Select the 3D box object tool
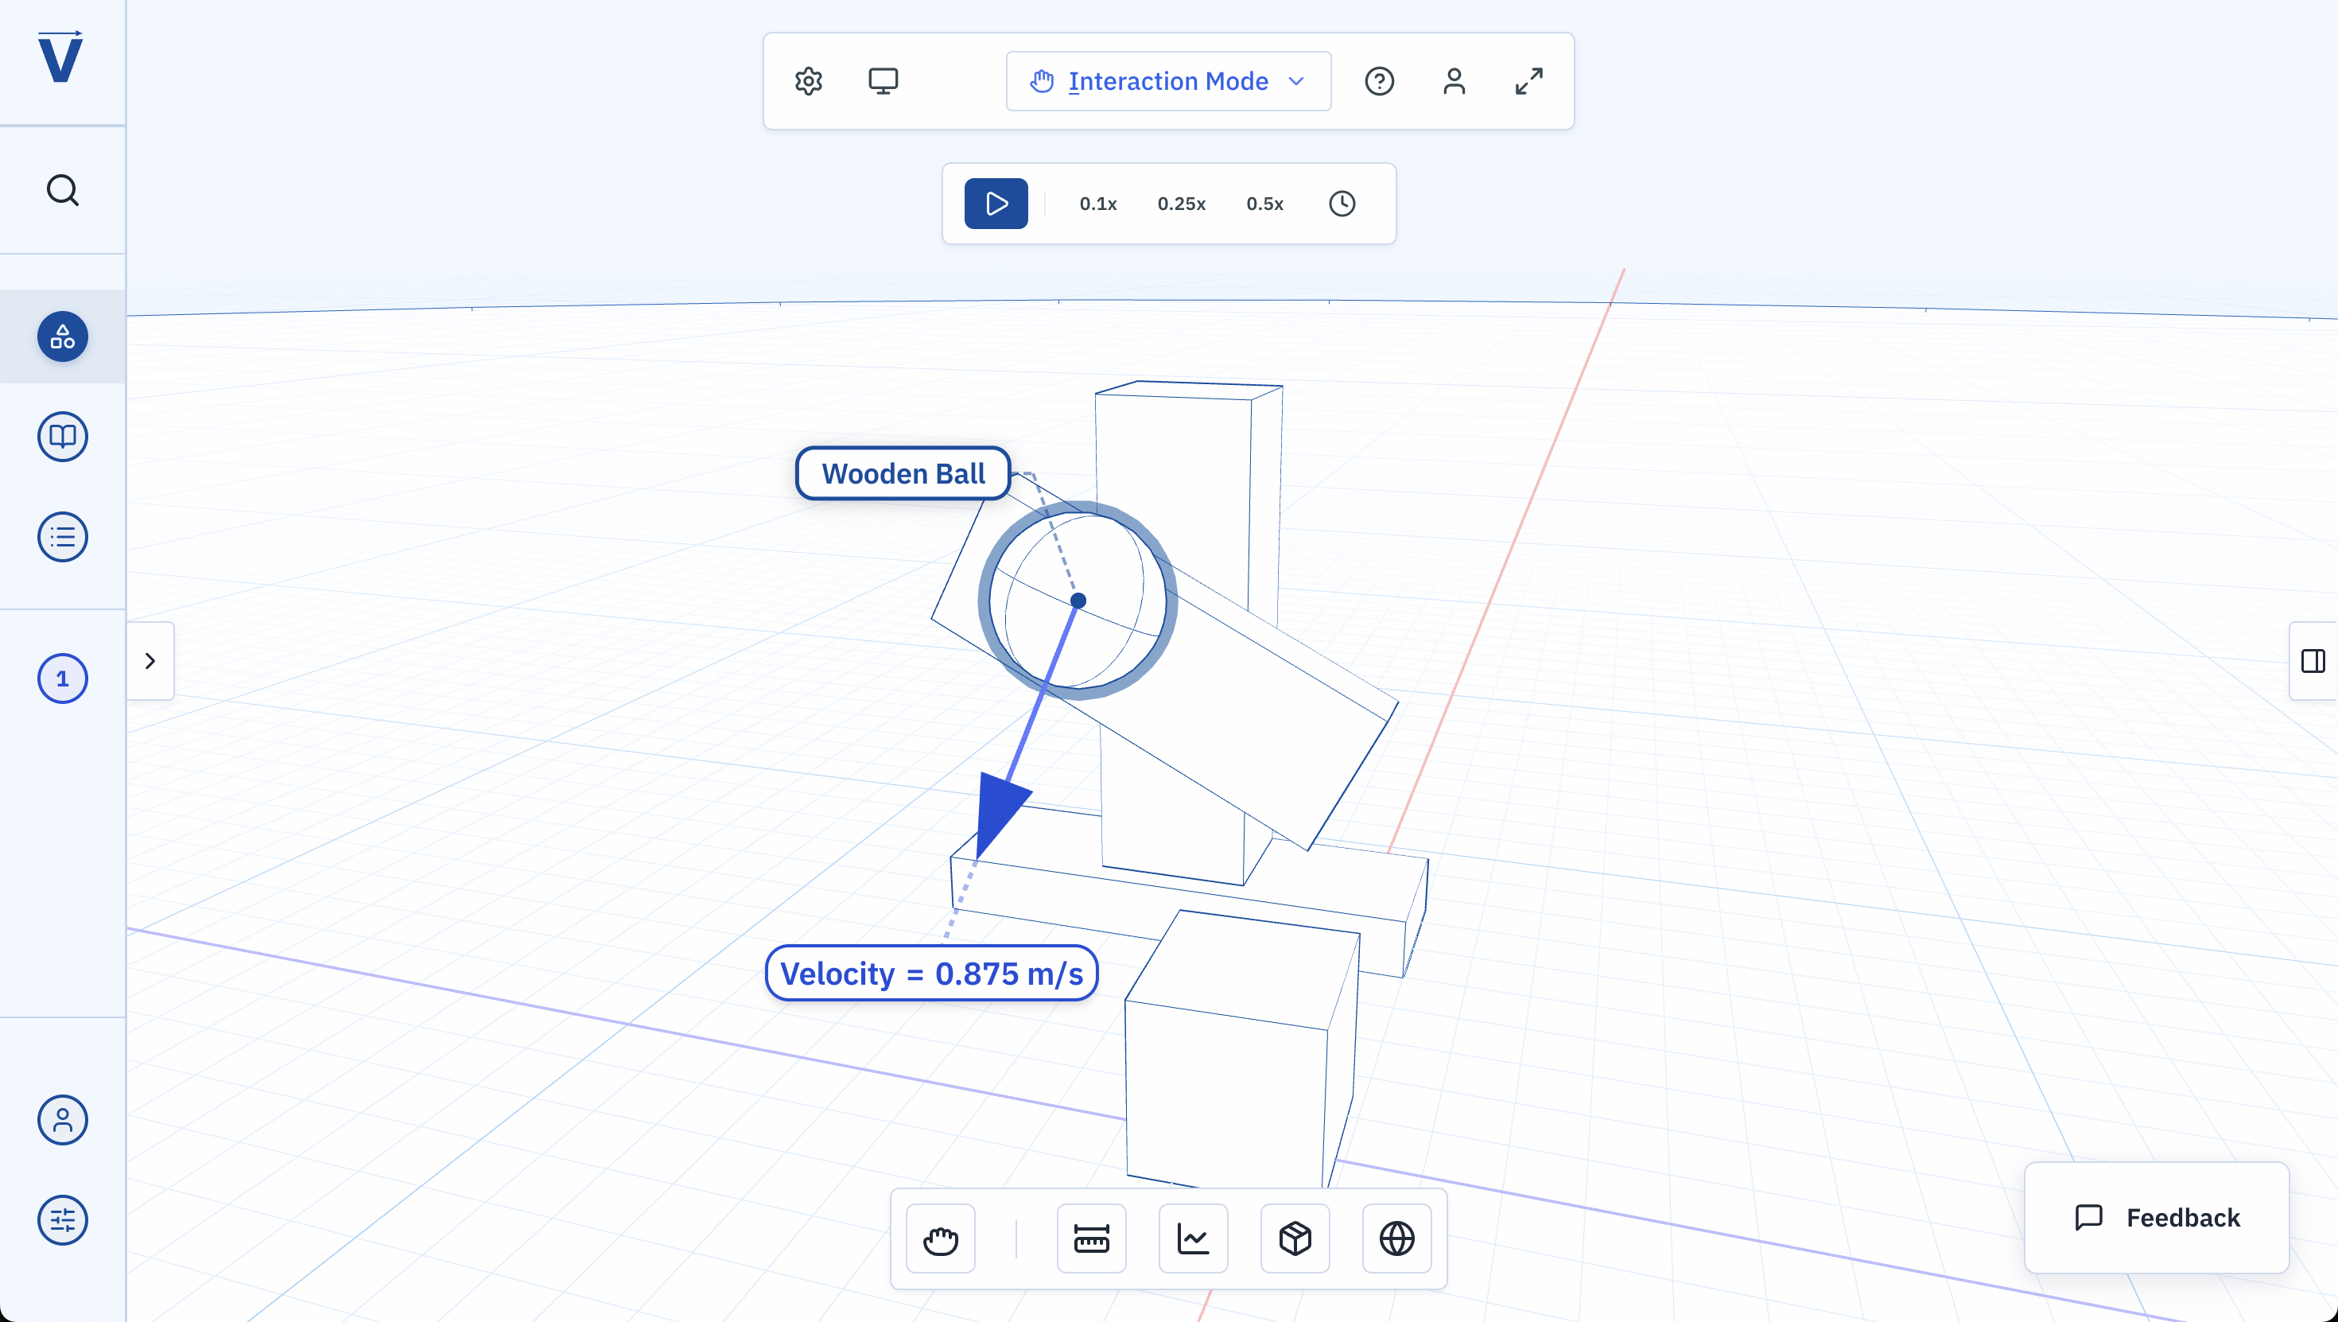The height and width of the screenshot is (1322, 2338). pyautogui.click(x=1295, y=1238)
